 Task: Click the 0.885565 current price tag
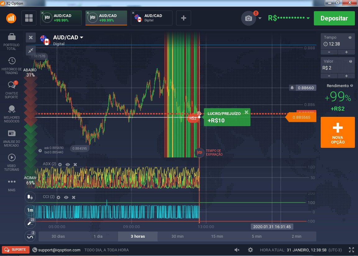click(x=301, y=117)
